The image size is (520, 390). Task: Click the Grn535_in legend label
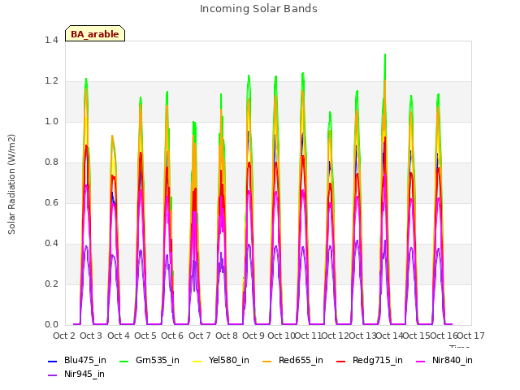point(157,360)
